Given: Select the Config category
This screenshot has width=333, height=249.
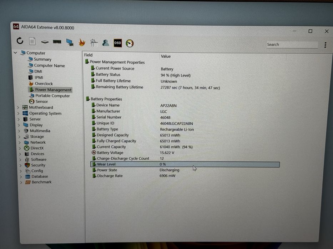Looking at the screenshot, I should [x=34, y=171].
